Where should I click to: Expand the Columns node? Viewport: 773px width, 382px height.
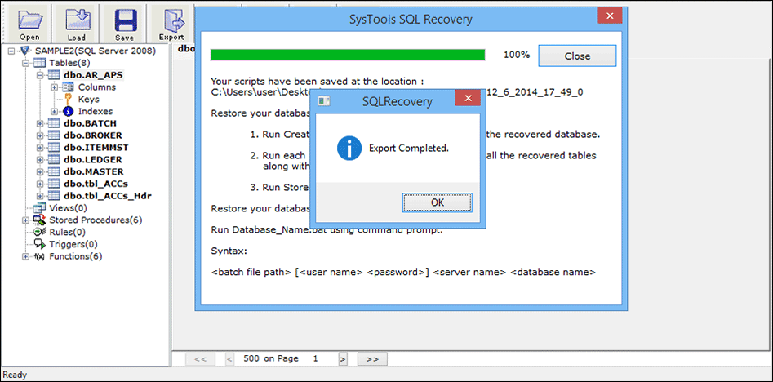tap(54, 87)
